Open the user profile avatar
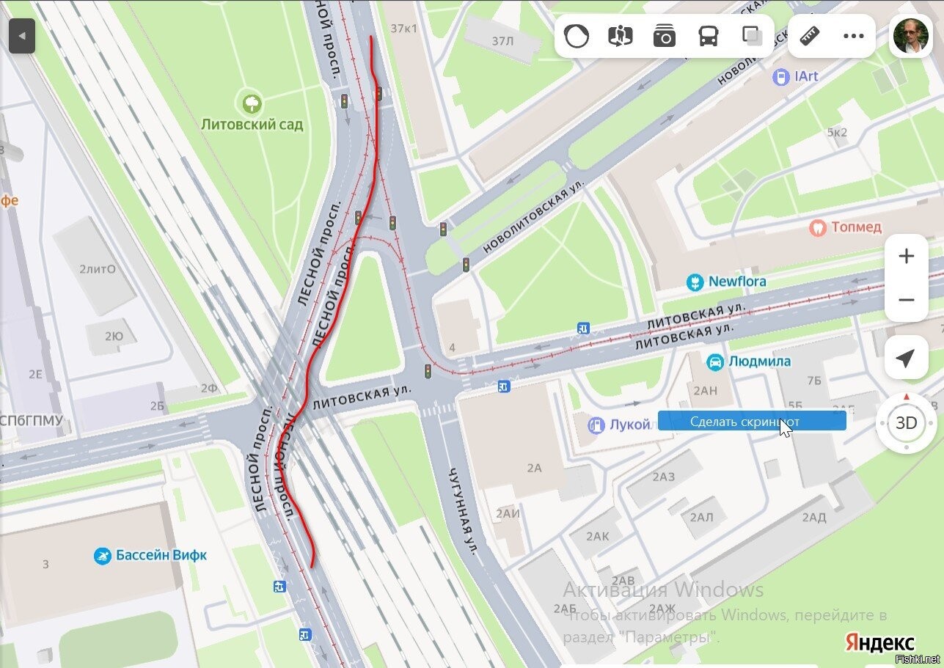Image resolution: width=944 pixels, height=668 pixels. [x=911, y=35]
